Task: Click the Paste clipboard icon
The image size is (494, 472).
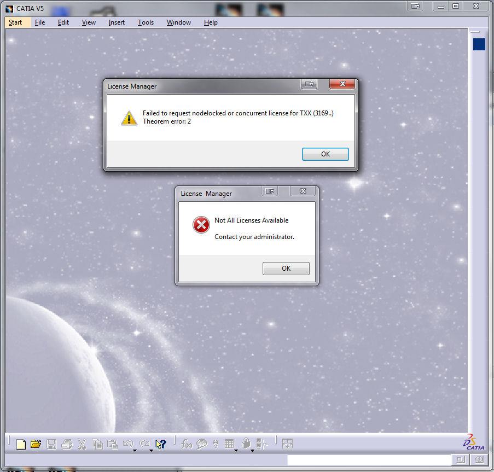Action: (113, 444)
